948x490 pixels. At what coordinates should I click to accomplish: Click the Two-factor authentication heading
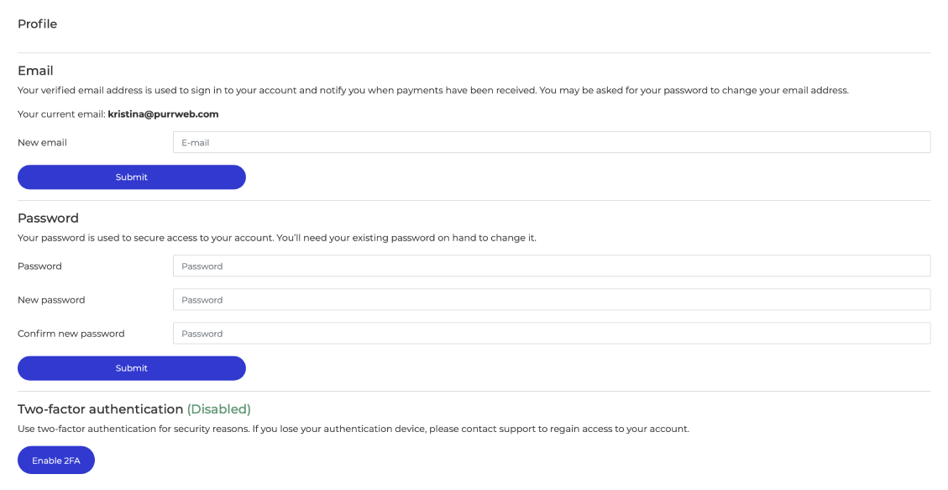click(101, 409)
